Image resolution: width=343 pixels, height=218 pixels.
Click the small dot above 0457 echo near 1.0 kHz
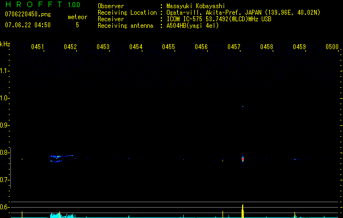[x=243, y=107]
